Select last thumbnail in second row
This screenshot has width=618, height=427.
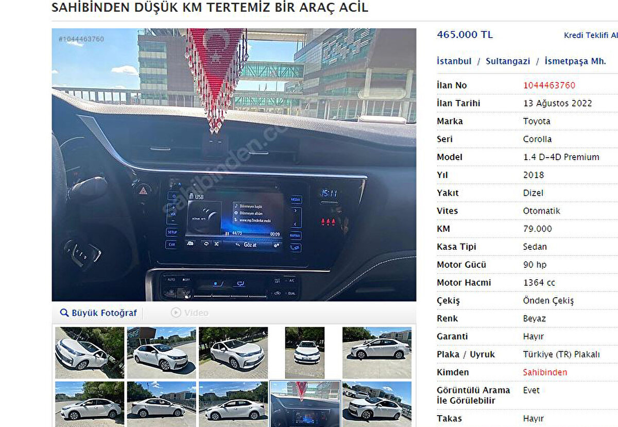pyautogui.click(x=377, y=404)
